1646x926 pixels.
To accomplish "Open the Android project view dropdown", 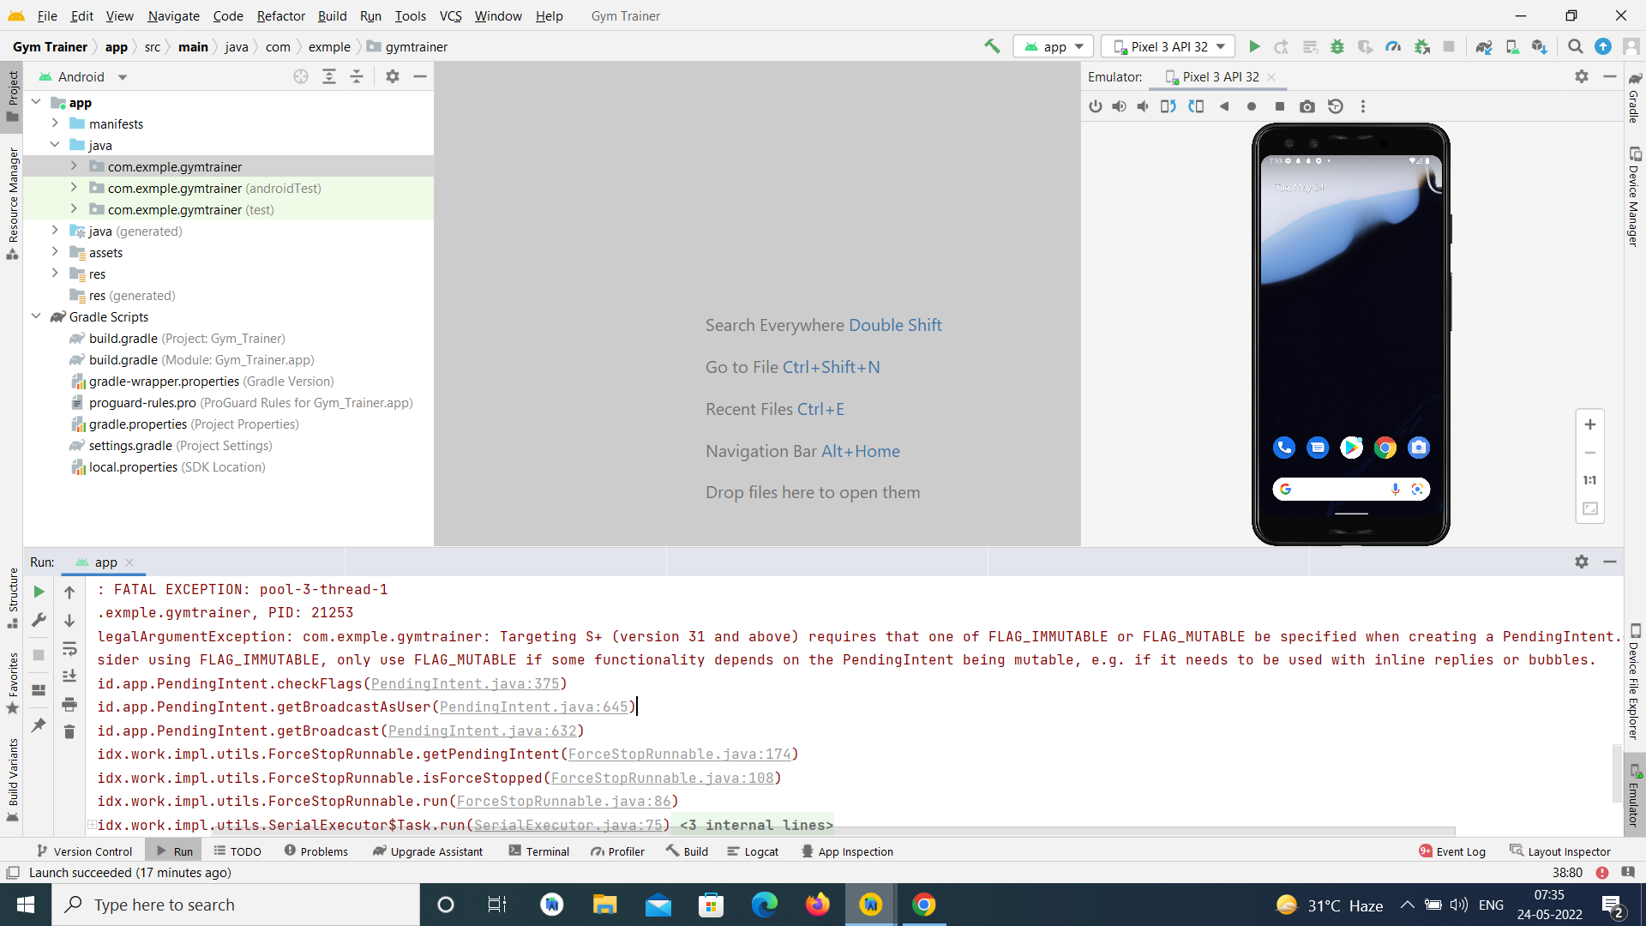I will [83, 76].
